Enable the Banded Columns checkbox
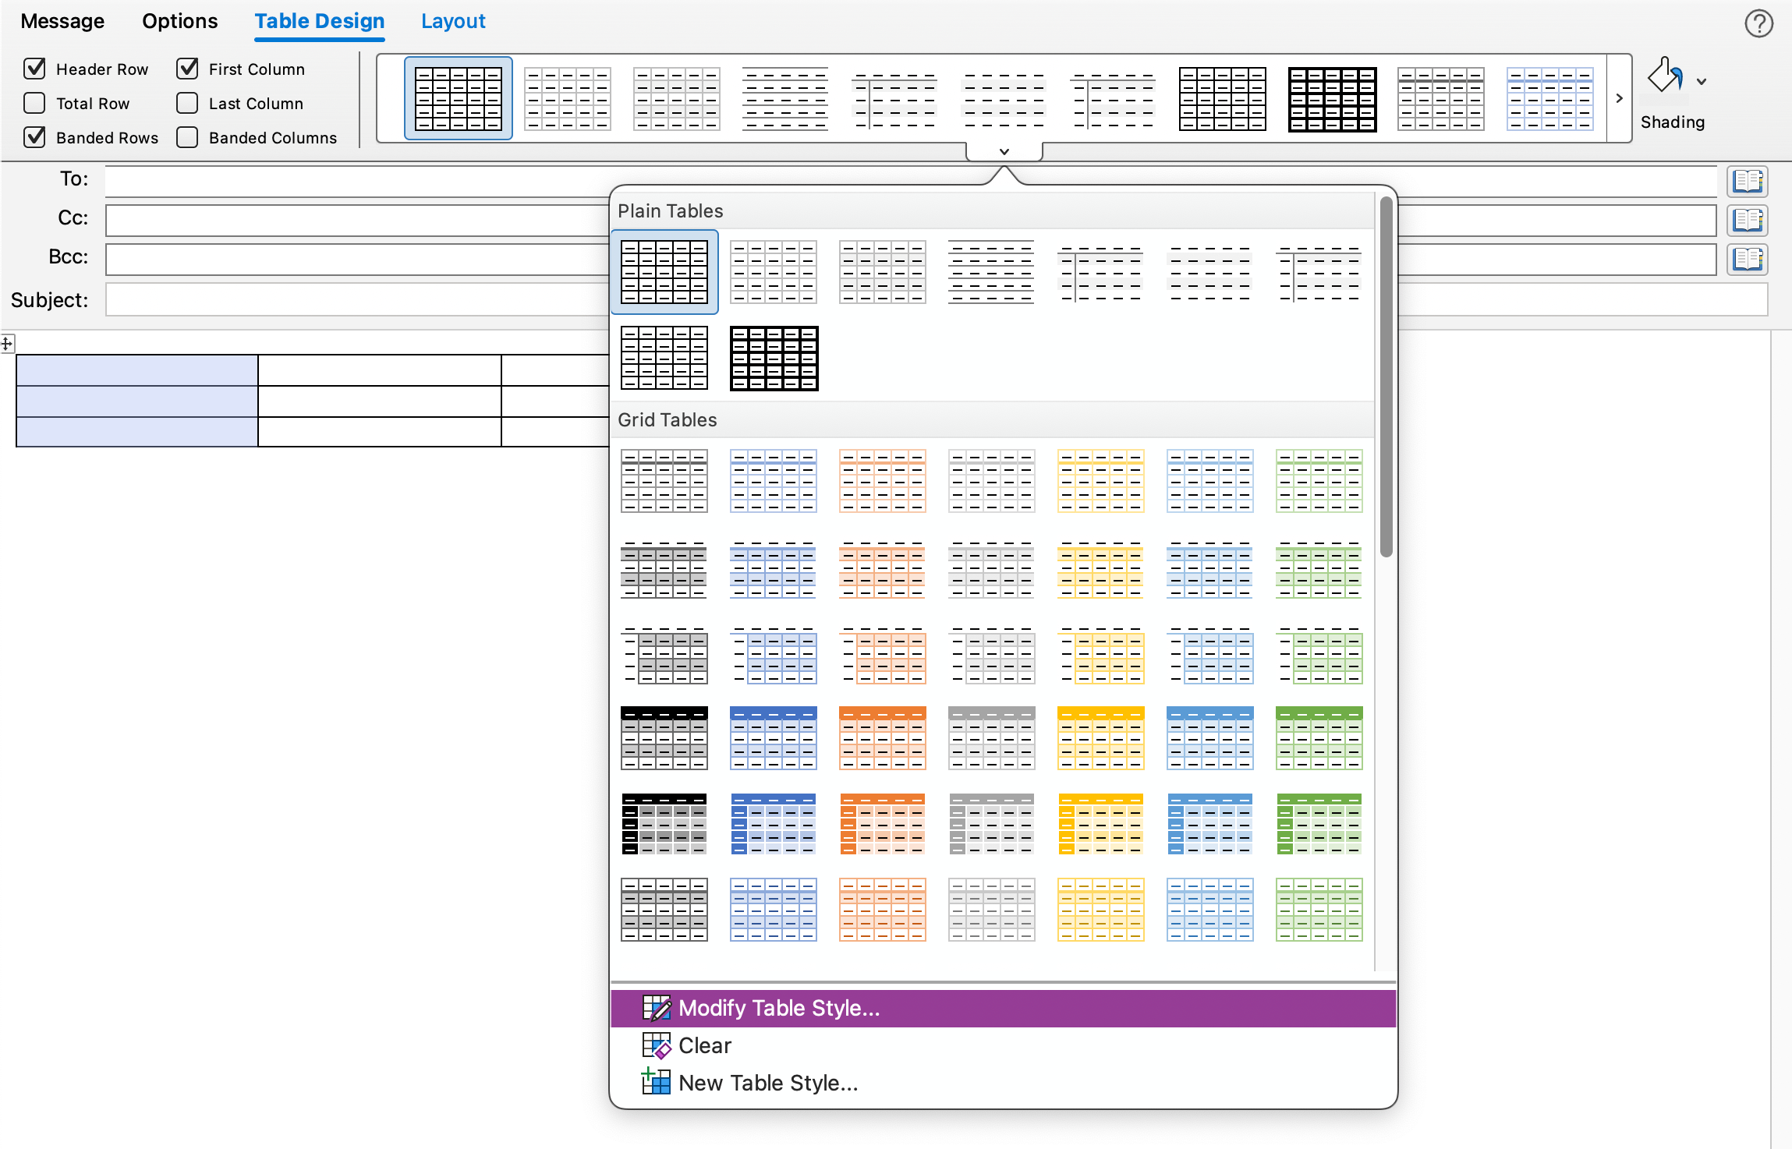 (188, 137)
